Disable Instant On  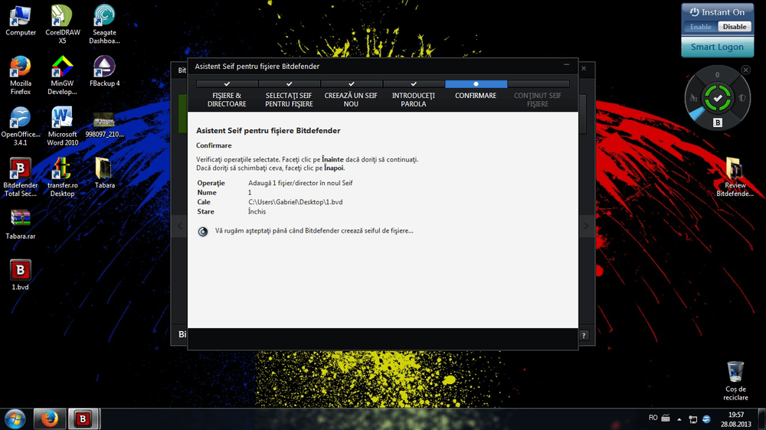(734, 27)
